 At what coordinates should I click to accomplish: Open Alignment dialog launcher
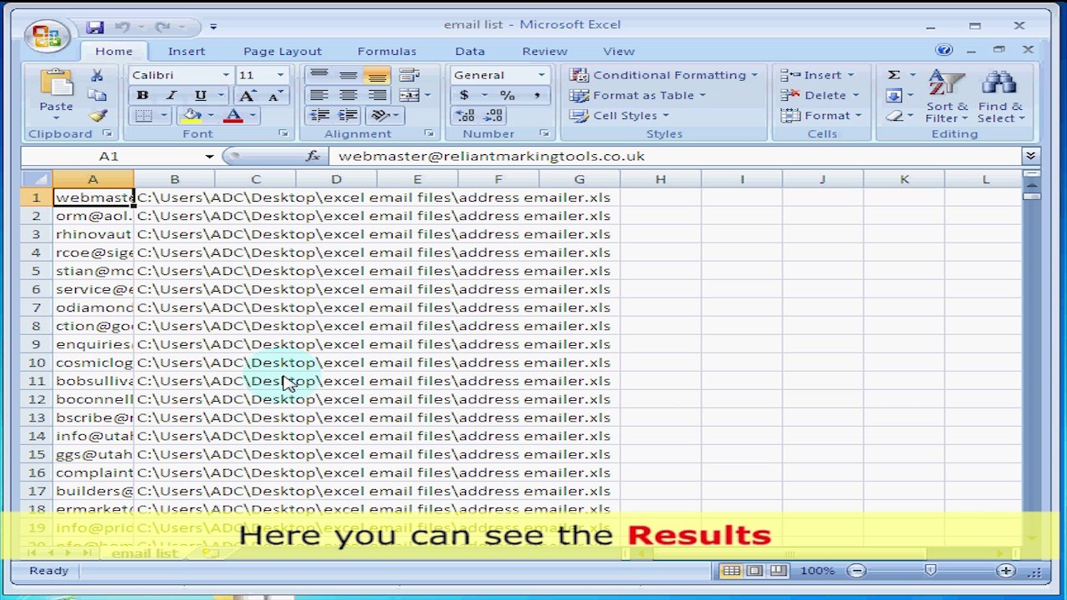(429, 133)
